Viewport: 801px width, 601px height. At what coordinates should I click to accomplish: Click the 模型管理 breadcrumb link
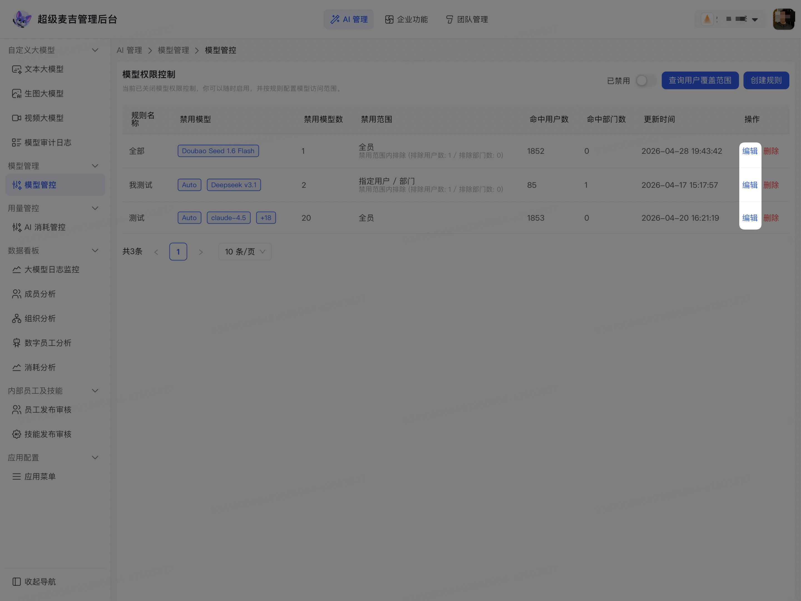coord(174,50)
